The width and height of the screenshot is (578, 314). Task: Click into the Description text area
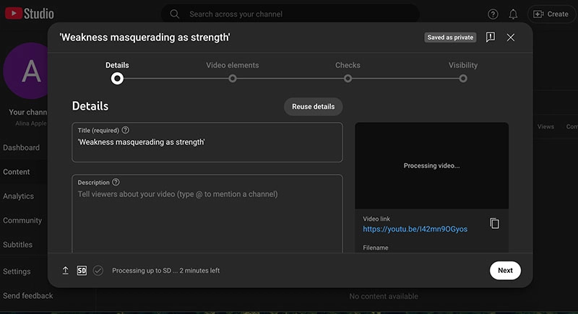(x=207, y=214)
